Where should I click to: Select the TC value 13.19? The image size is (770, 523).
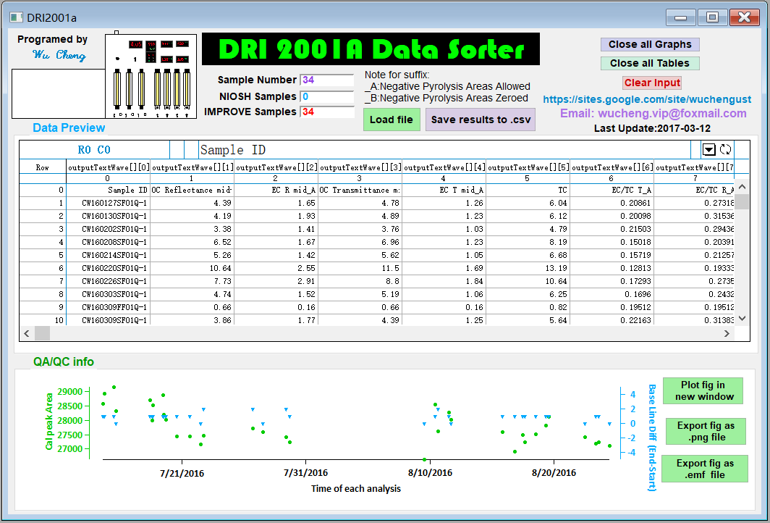(528, 268)
